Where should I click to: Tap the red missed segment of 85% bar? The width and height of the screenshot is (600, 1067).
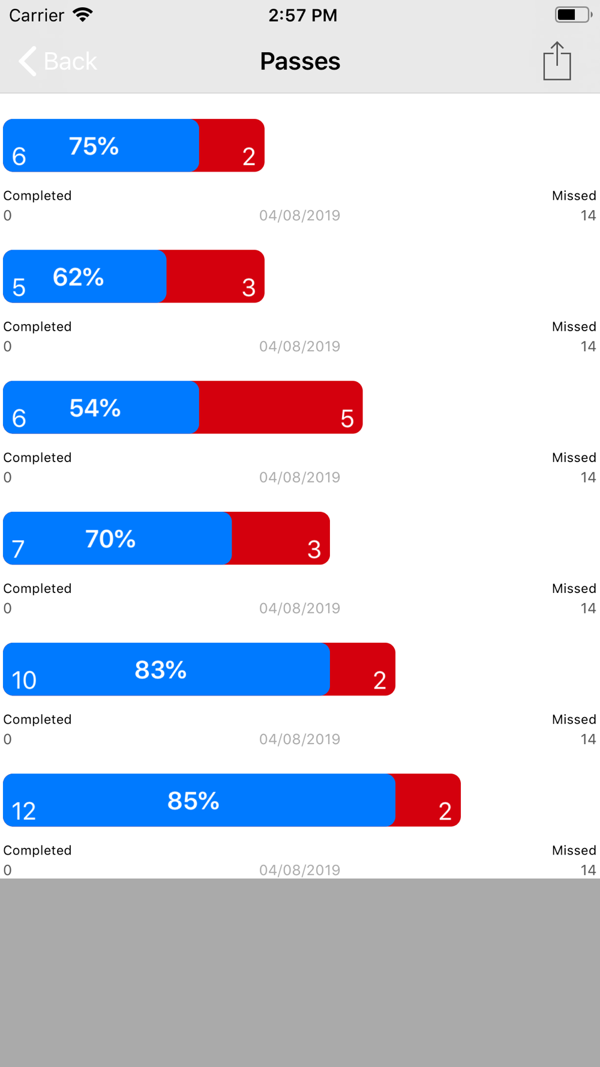click(428, 800)
